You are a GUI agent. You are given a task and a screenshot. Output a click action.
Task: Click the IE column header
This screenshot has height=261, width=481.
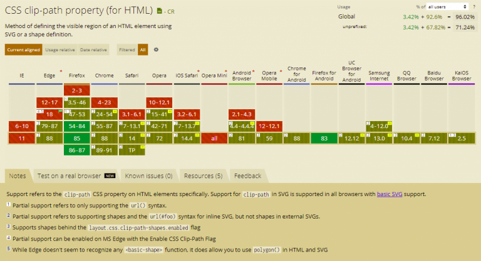[x=22, y=76]
